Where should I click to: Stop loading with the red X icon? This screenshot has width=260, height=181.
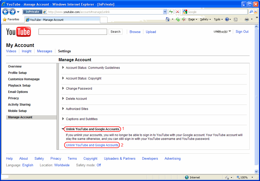(x=178, y=12)
